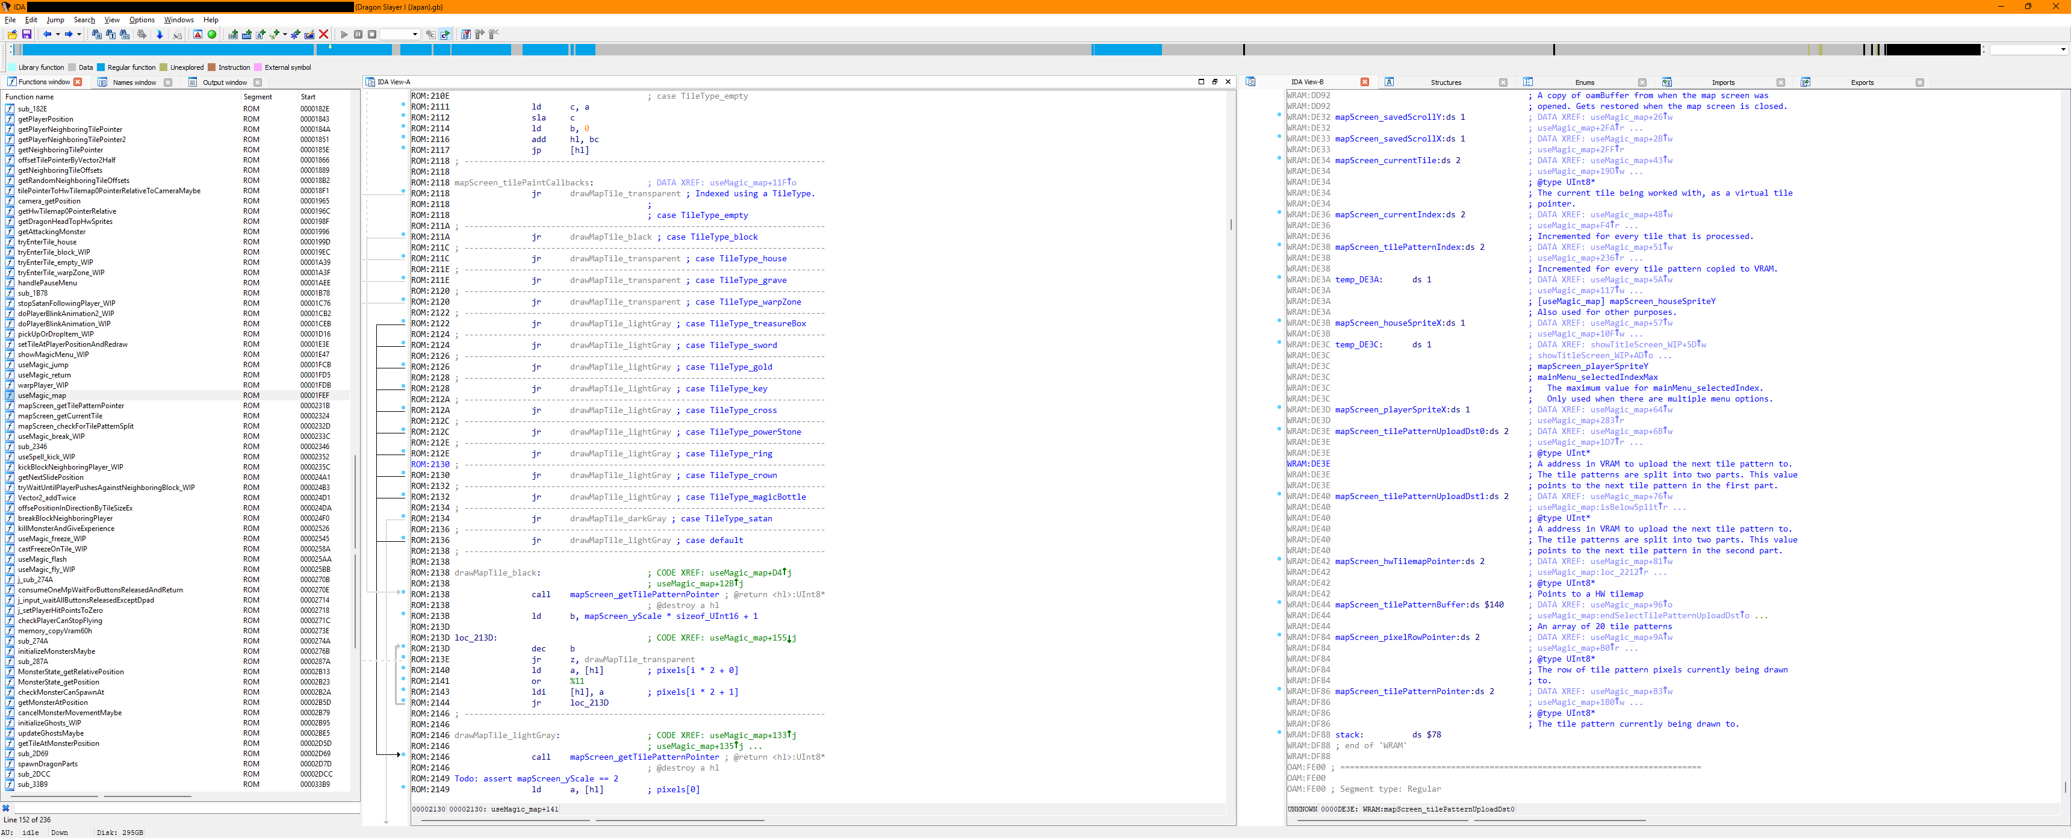
Task: Open the navigation band dropdown at far right
Action: (2063, 50)
